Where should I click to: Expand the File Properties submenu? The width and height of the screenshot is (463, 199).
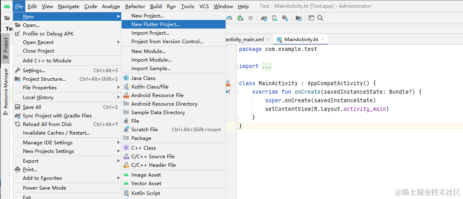point(67,87)
